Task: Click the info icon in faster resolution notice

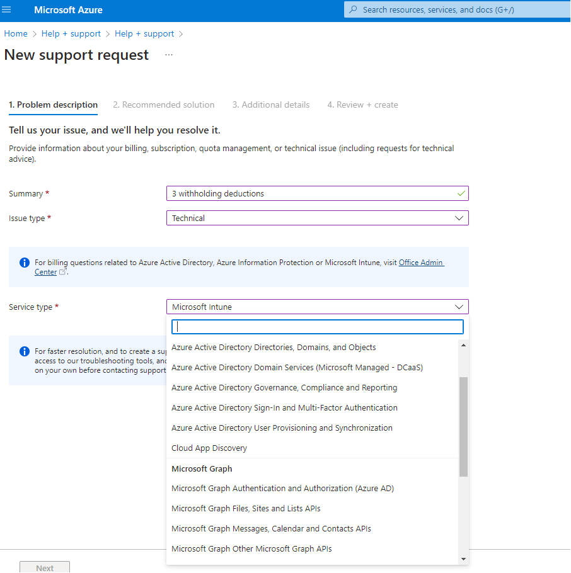Action: (25, 351)
